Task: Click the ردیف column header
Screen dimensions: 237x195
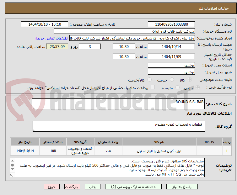Action: point(227,142)
